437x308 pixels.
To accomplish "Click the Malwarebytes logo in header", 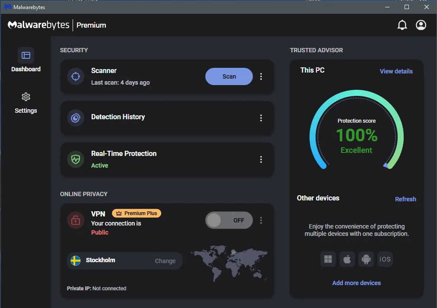I will 38,25.
